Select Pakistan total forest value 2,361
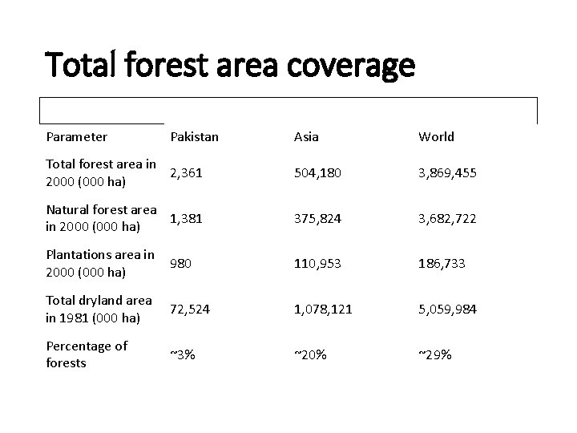 [x=186, y=173]
